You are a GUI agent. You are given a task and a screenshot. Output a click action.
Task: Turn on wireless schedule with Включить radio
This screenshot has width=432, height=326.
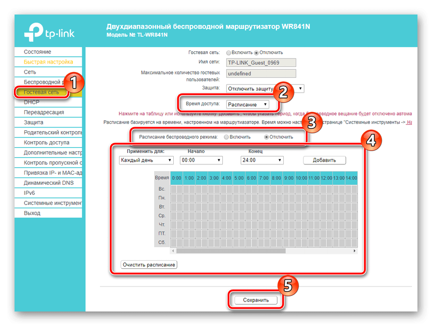(226, 137)
